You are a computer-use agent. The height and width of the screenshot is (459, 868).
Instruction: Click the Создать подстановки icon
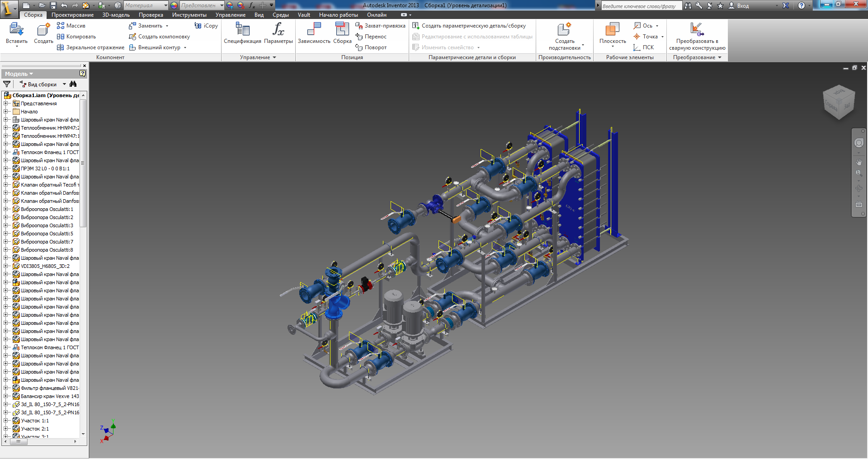point(564,30)
